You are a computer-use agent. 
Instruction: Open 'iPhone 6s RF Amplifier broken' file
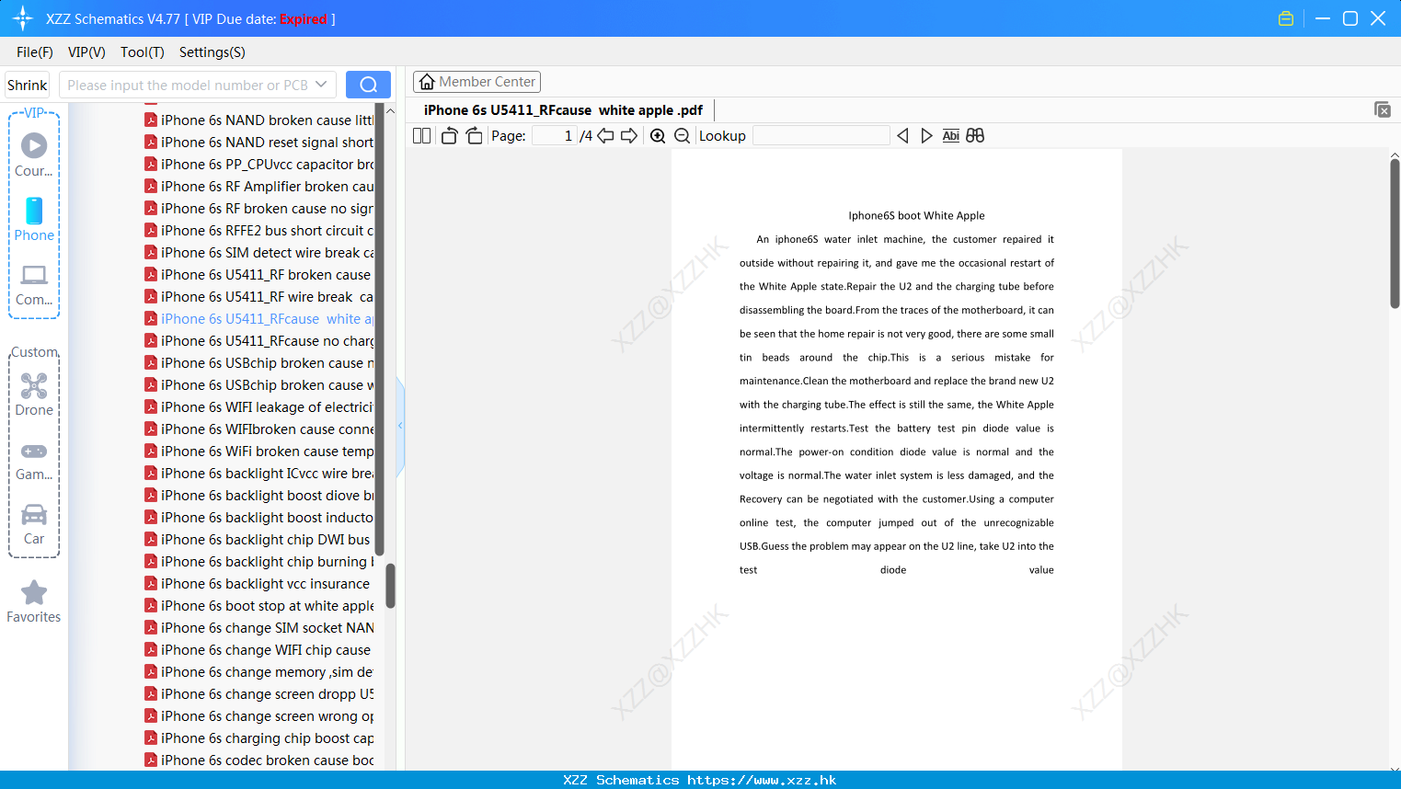[267, 186]
